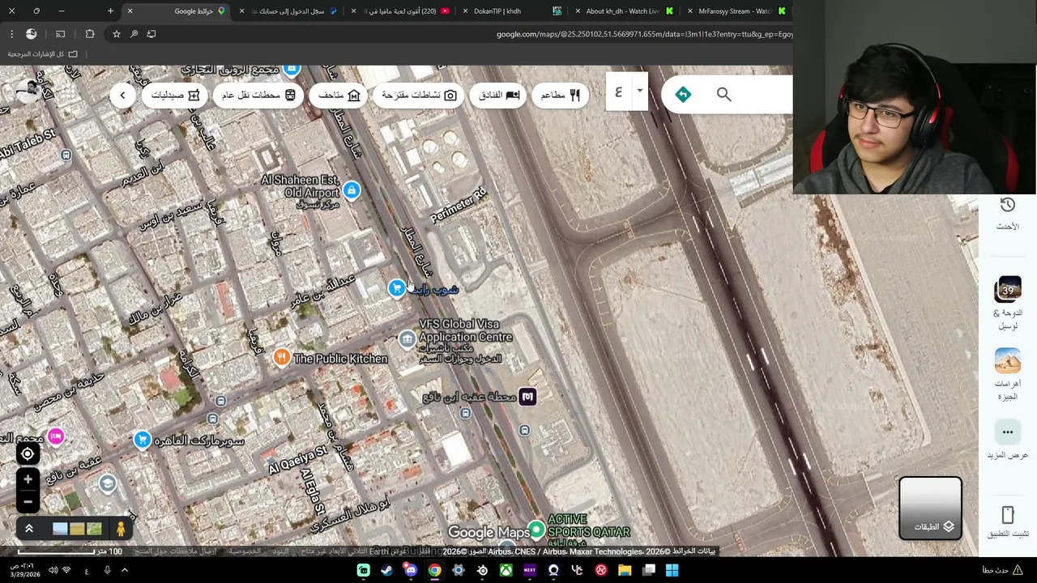Zoom in on the map with plus
The width and height of the screenshot is (1037, 583).
[x=28, y=479]
